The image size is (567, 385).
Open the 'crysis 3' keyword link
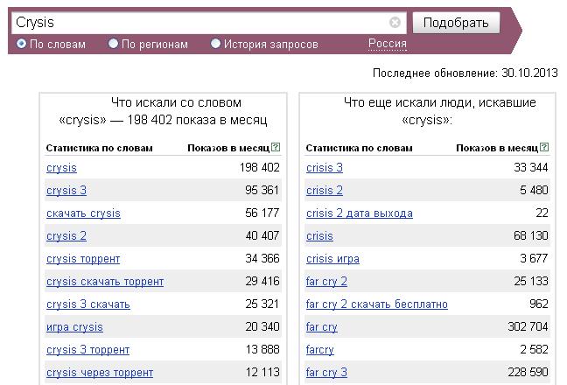(x=66, y=190)
